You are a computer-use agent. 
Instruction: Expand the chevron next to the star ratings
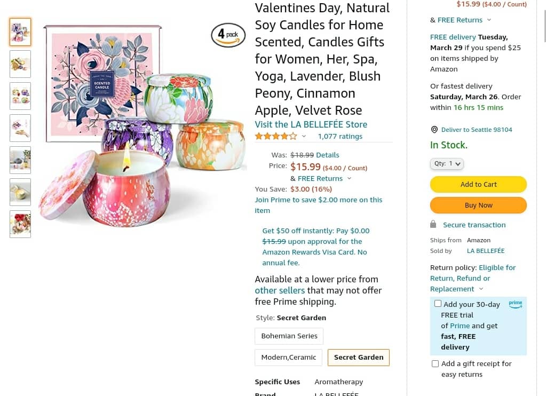(304, 136)
